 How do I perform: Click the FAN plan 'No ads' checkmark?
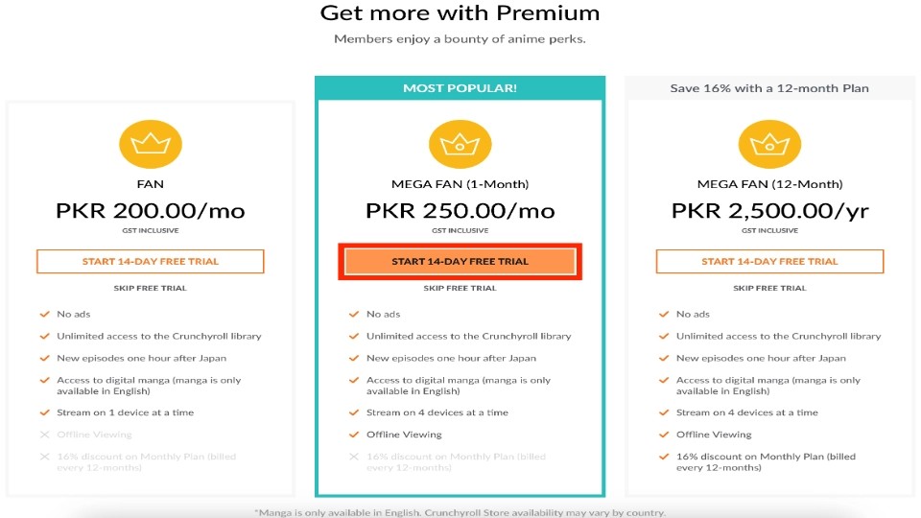[45, 315]
